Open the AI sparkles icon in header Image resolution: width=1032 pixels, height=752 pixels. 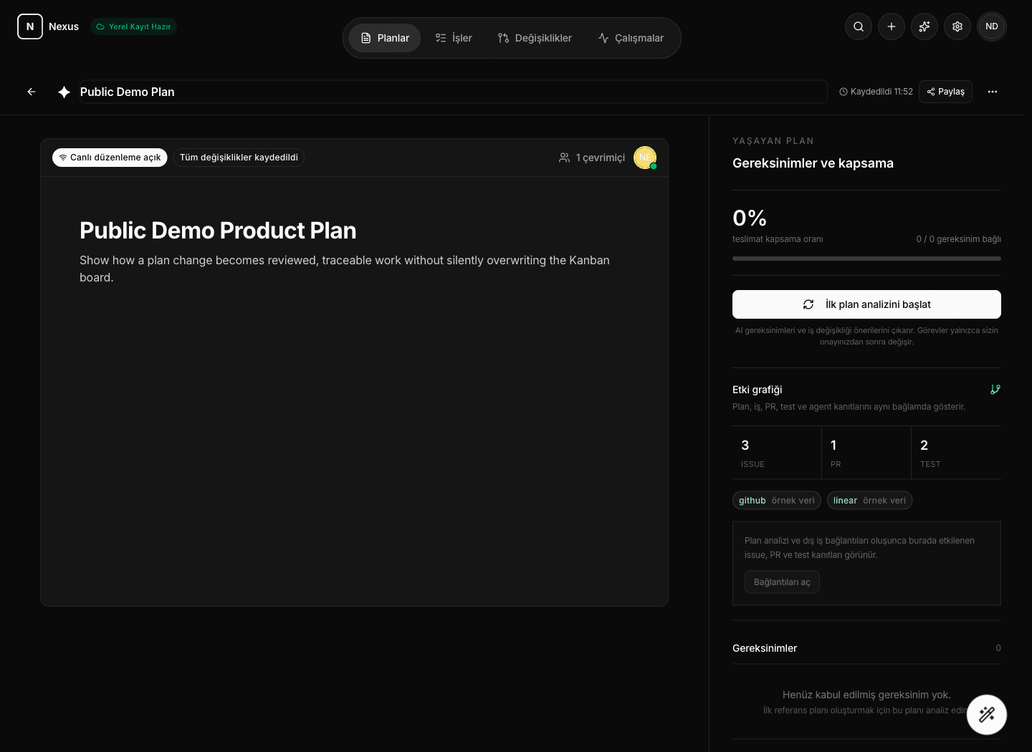tap(924, 26)
